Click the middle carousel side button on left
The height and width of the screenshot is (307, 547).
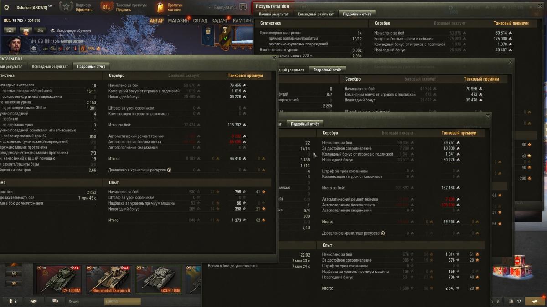tap(14, 274)
